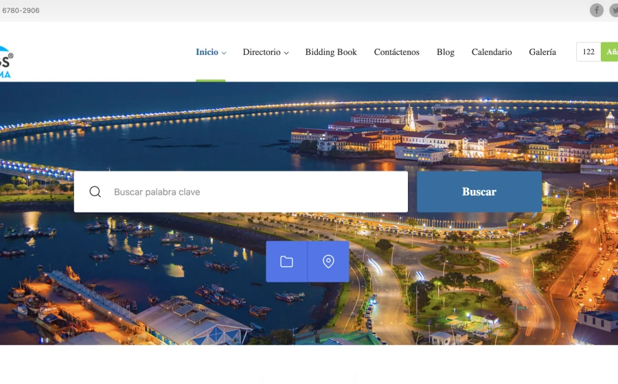Focus the Buscar palabra clave field
The height and width of the screenshot is (384, 618).
pyautogui.click(x=241, y=191)
